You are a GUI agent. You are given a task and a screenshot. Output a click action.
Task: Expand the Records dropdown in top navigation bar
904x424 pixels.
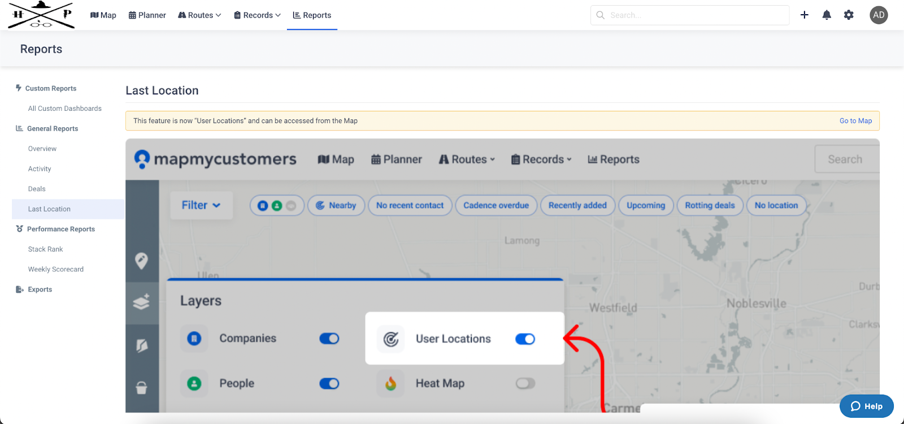click(257, 15)
